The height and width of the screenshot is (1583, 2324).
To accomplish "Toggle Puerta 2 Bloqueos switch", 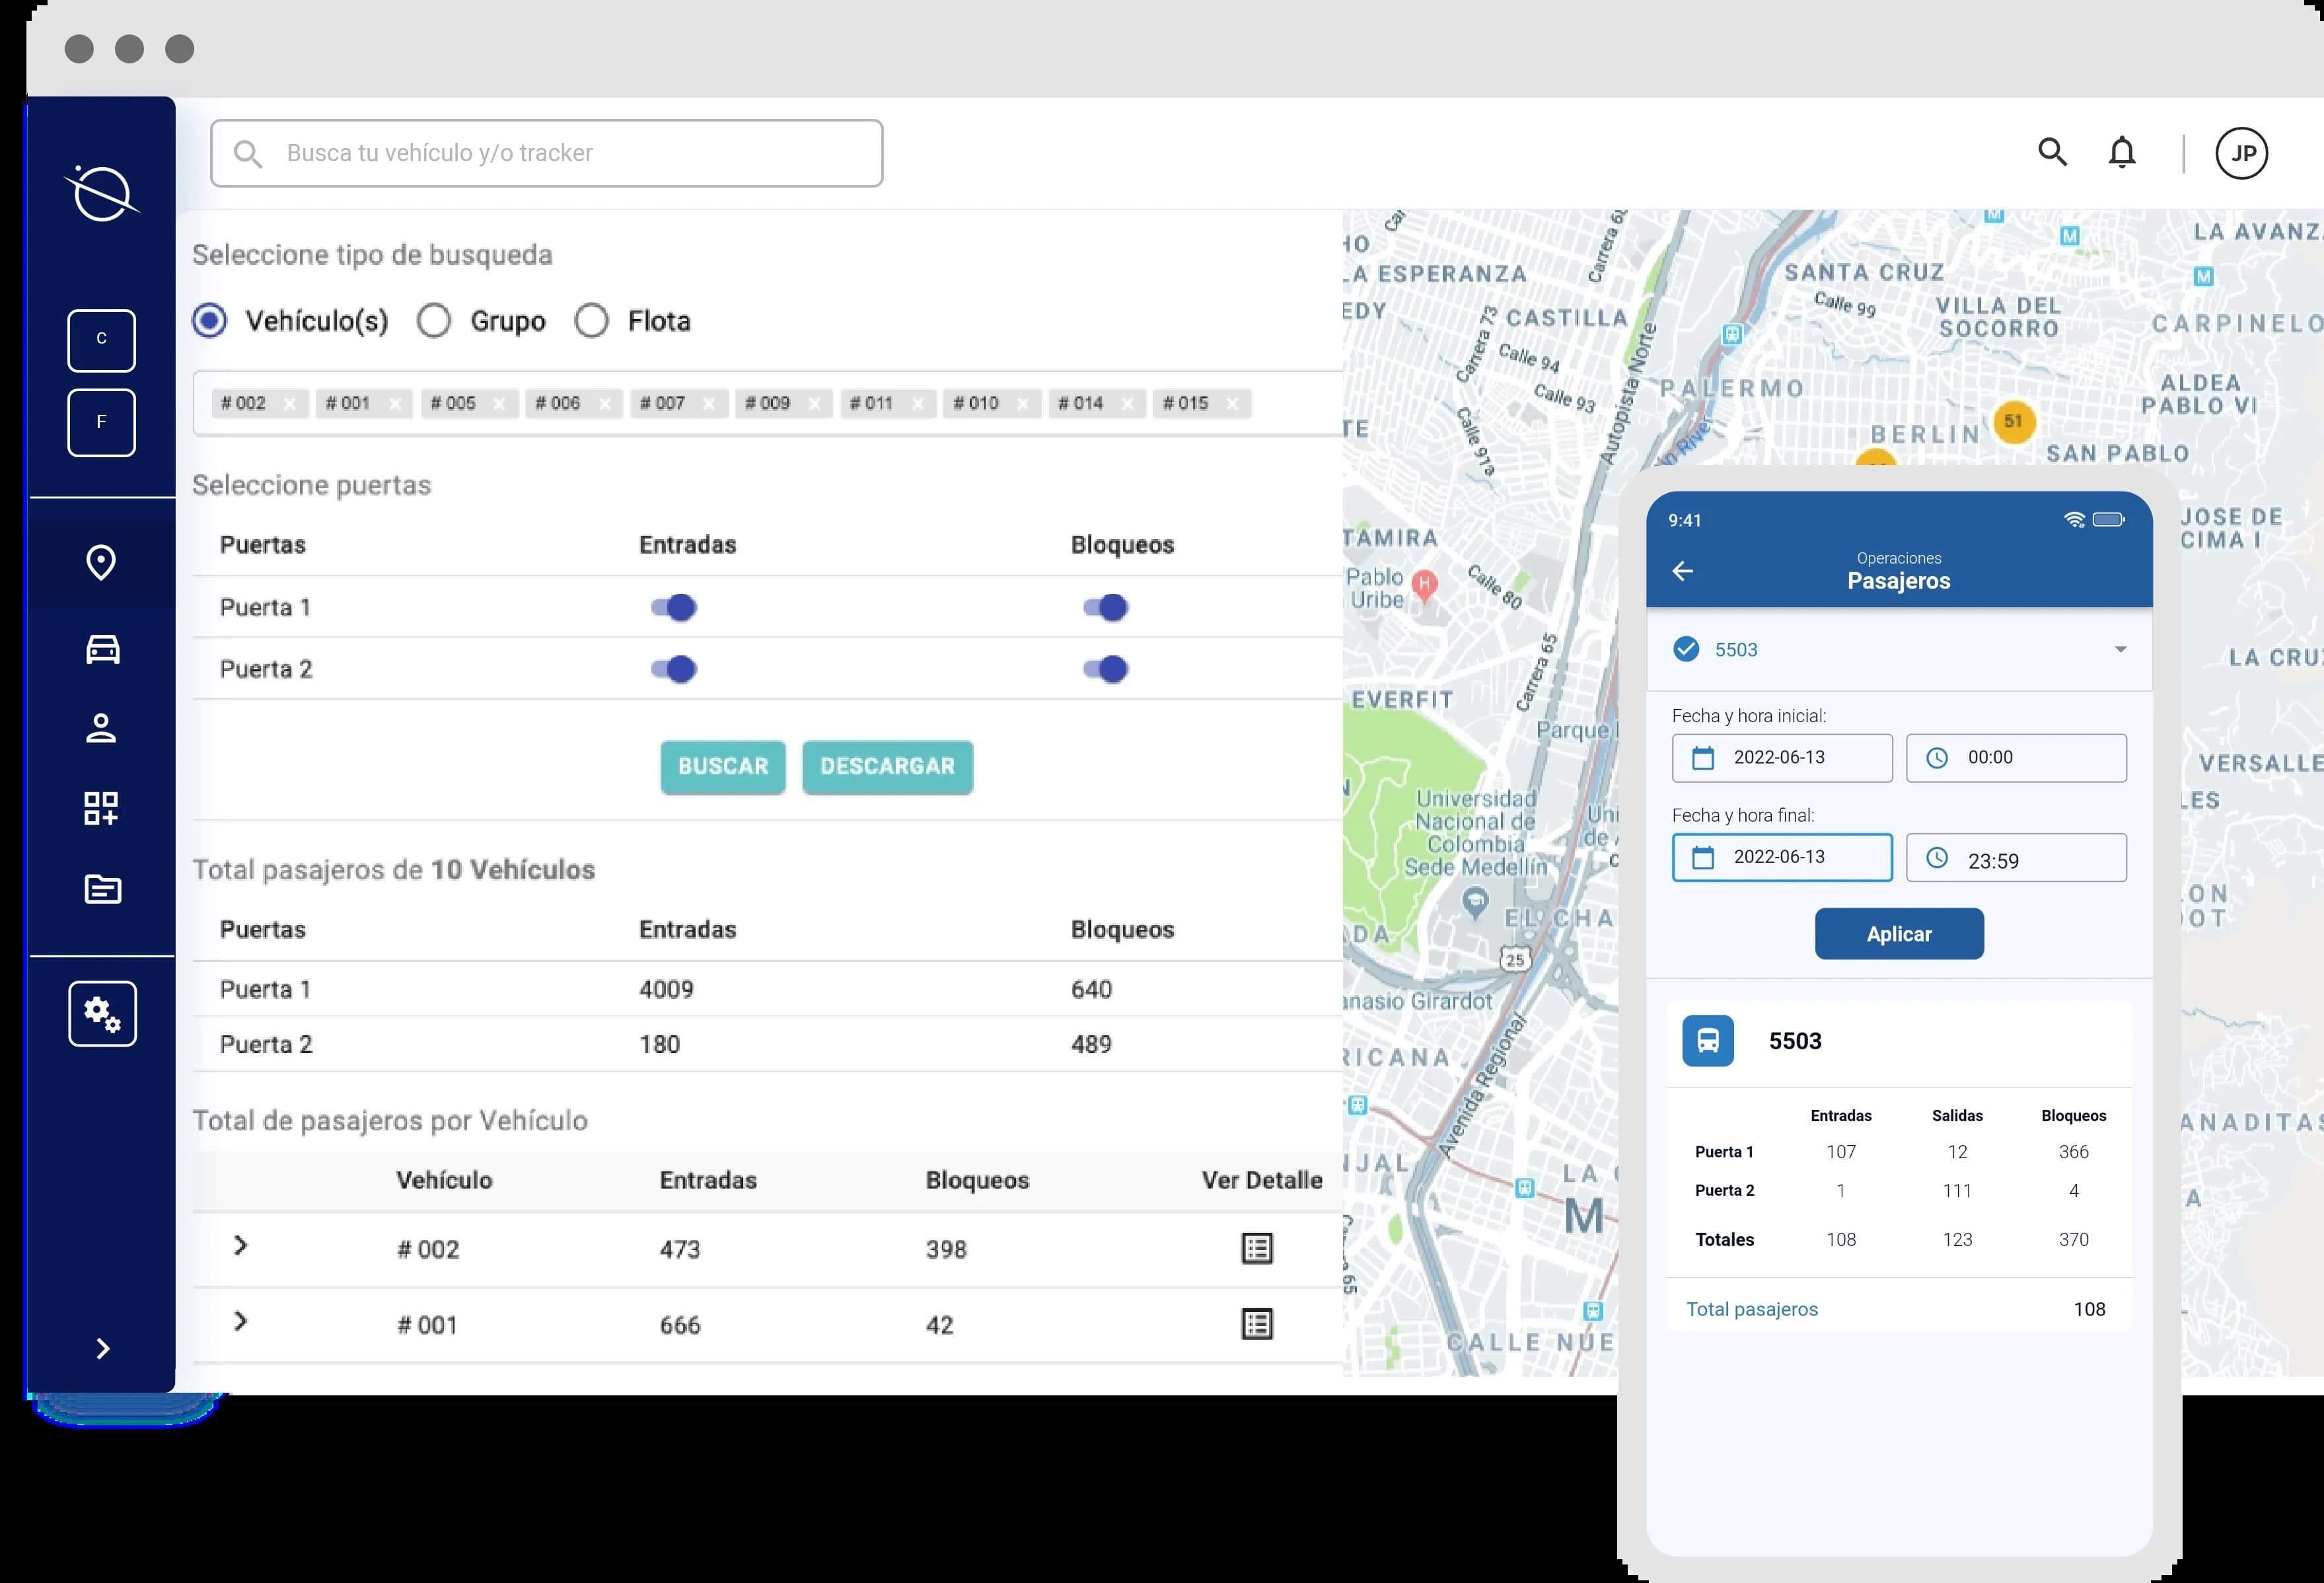I will point(1106,669).
